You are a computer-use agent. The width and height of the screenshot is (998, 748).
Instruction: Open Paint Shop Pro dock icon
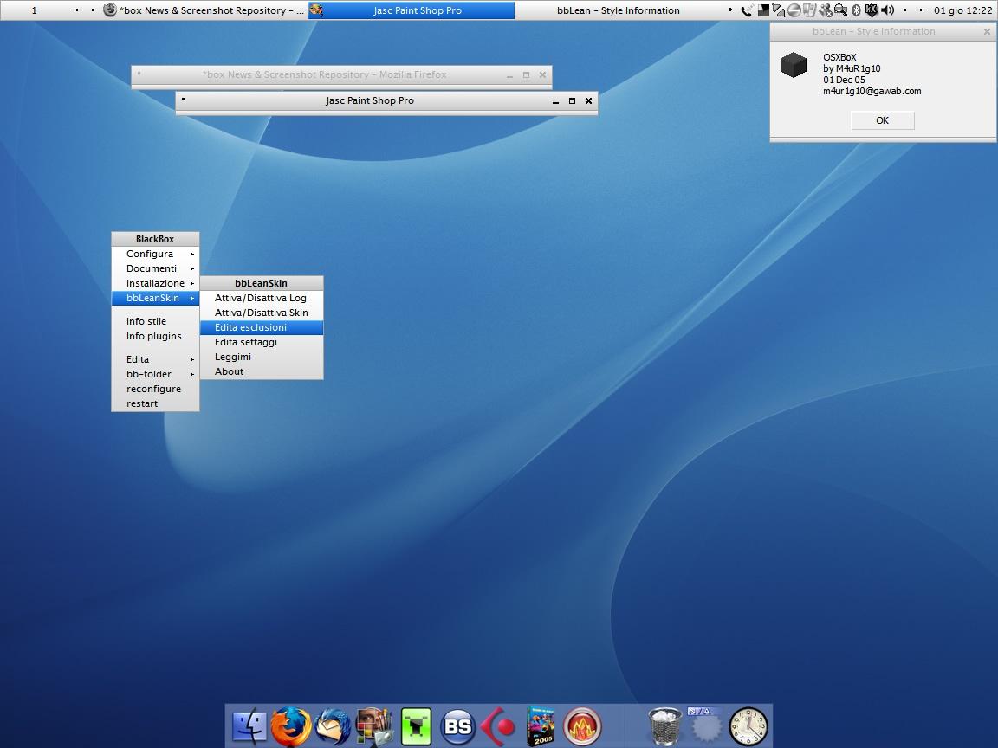(374, 725)
